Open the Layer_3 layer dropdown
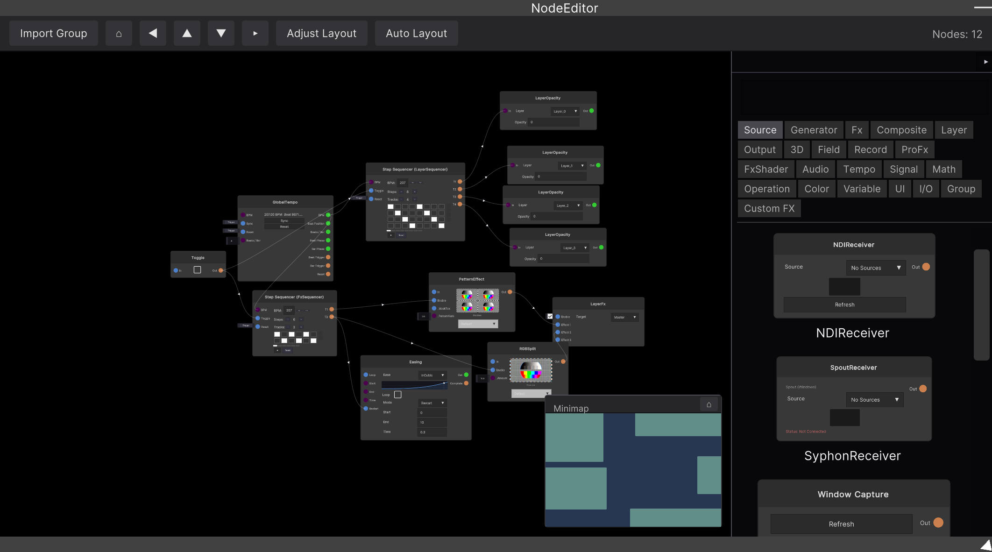This screenshot has height=552, width=992. point(575,248)
